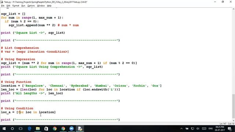Click the 'len_loc = [len(loc)' line

pyautogui.click(x=60, y=89)
